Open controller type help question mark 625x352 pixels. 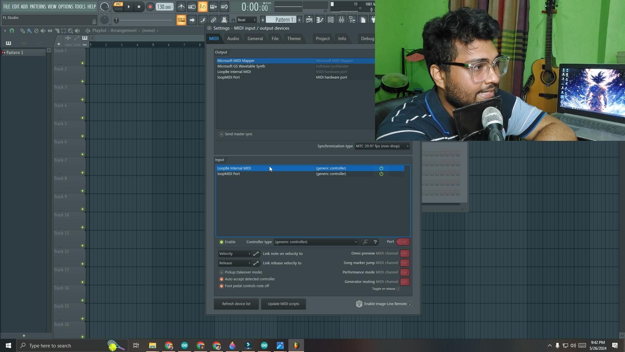(375, 242)
